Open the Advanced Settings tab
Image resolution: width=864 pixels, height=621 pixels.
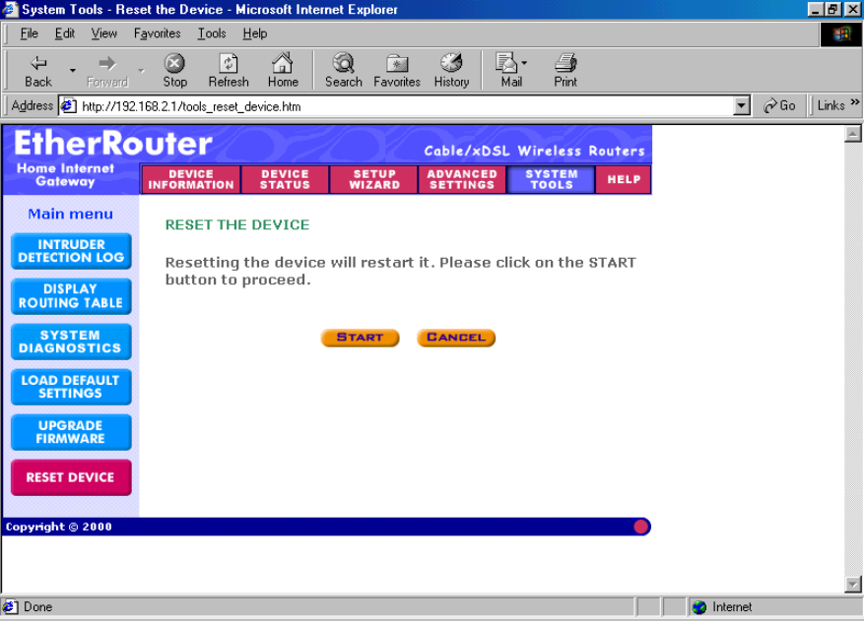[462, 179]
